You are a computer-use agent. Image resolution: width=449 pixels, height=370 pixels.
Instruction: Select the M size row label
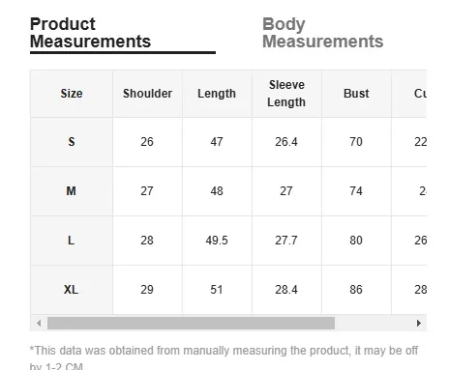coord(72,191)
